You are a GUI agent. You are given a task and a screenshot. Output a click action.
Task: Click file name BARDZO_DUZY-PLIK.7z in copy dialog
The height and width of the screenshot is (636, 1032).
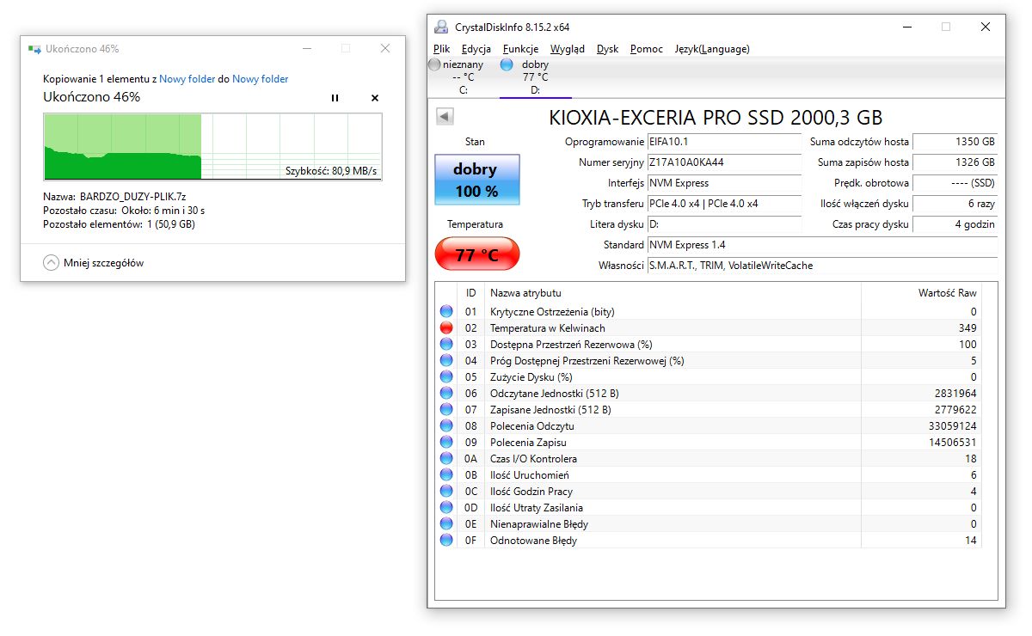[133, 197]
